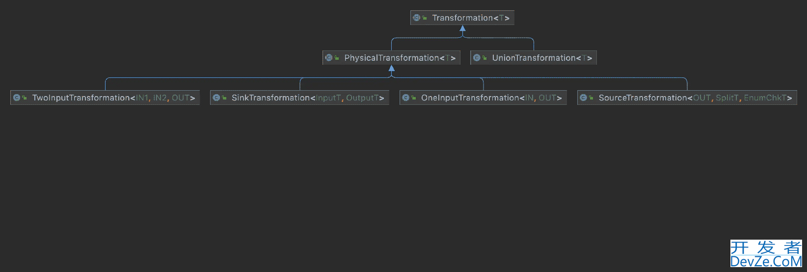This screenshot has width=807, height=272.
Task: Click the class icon of SinkTransformation
Action: pos(216,98)
